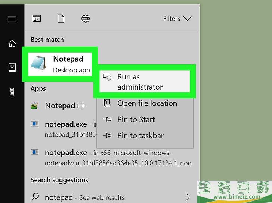The width and height of the screenshot is (272, 203).
Task: Go to Home in search sidebar
Action: [x=12, y=43]
